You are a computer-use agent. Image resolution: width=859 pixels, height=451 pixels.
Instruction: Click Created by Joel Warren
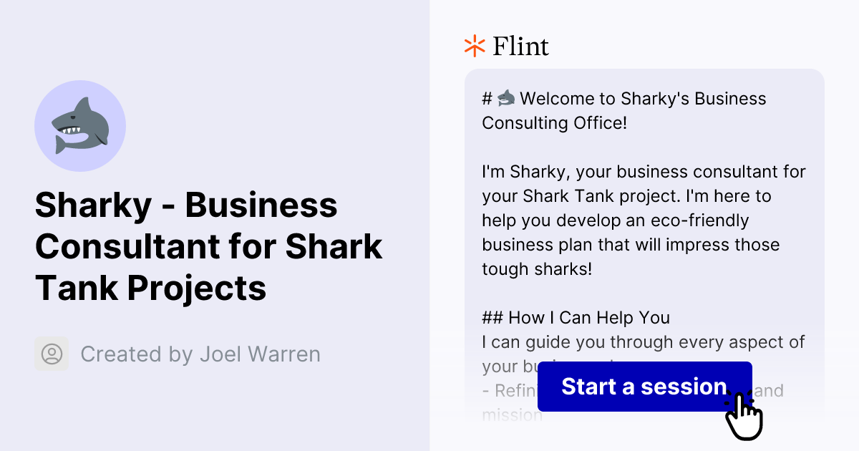click(200, 354)
